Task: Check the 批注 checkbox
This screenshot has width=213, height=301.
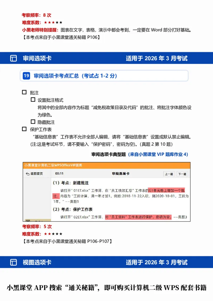Action: (24, 93)
